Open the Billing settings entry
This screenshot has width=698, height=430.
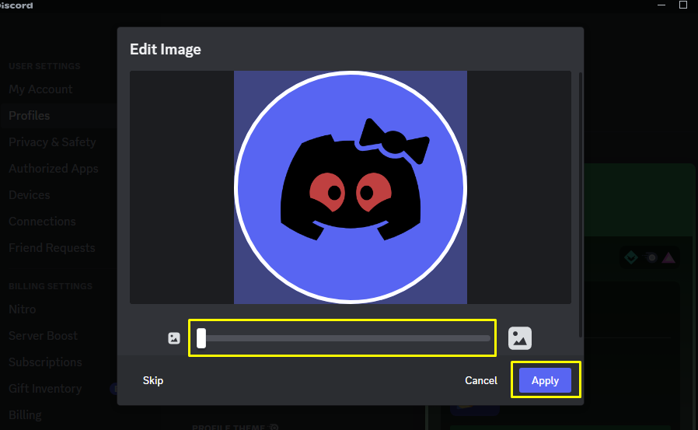(x=26, y=415)
